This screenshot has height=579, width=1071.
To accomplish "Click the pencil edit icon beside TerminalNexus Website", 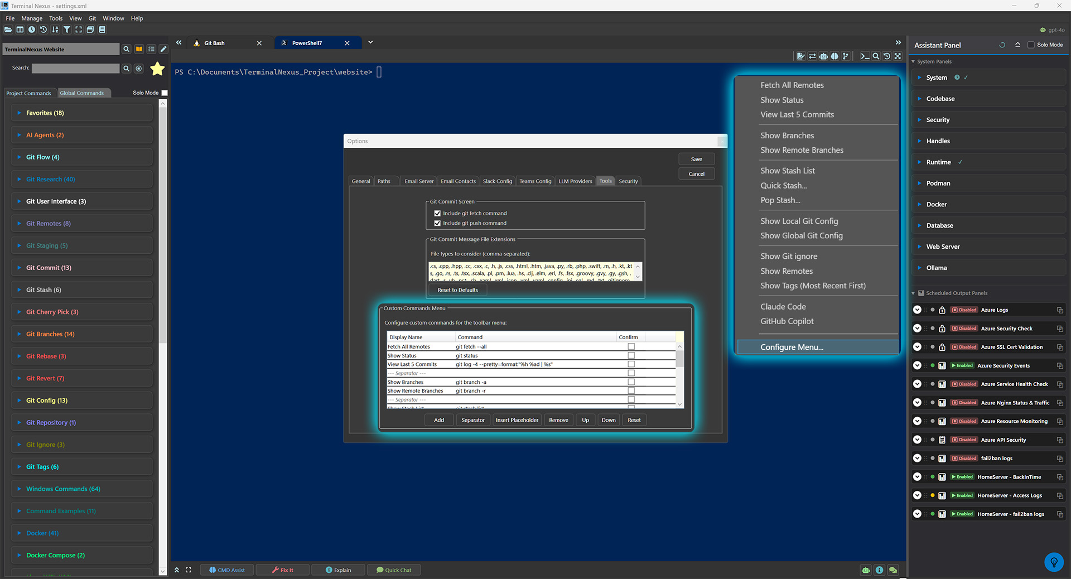I will click(x=163, y=49).
